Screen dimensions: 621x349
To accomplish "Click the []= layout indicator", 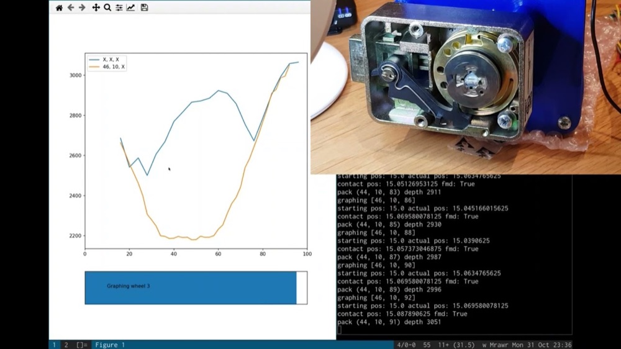I will click(81, 345).
